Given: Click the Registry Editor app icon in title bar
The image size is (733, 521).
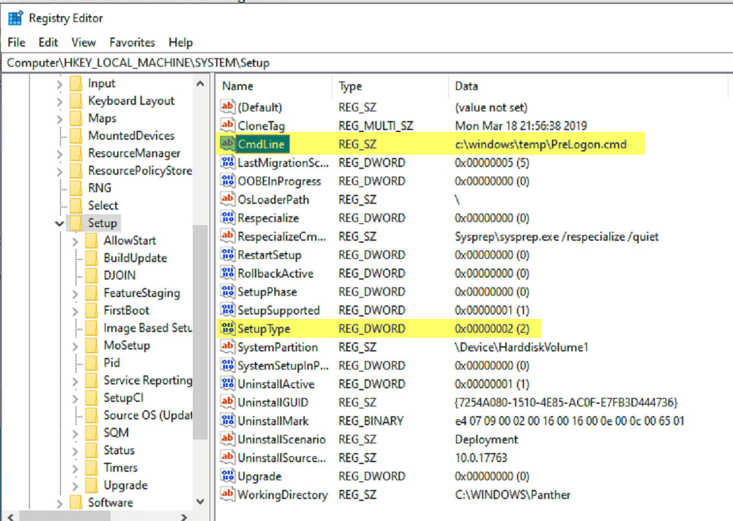Looking at the screenshot, I should 15,18.
